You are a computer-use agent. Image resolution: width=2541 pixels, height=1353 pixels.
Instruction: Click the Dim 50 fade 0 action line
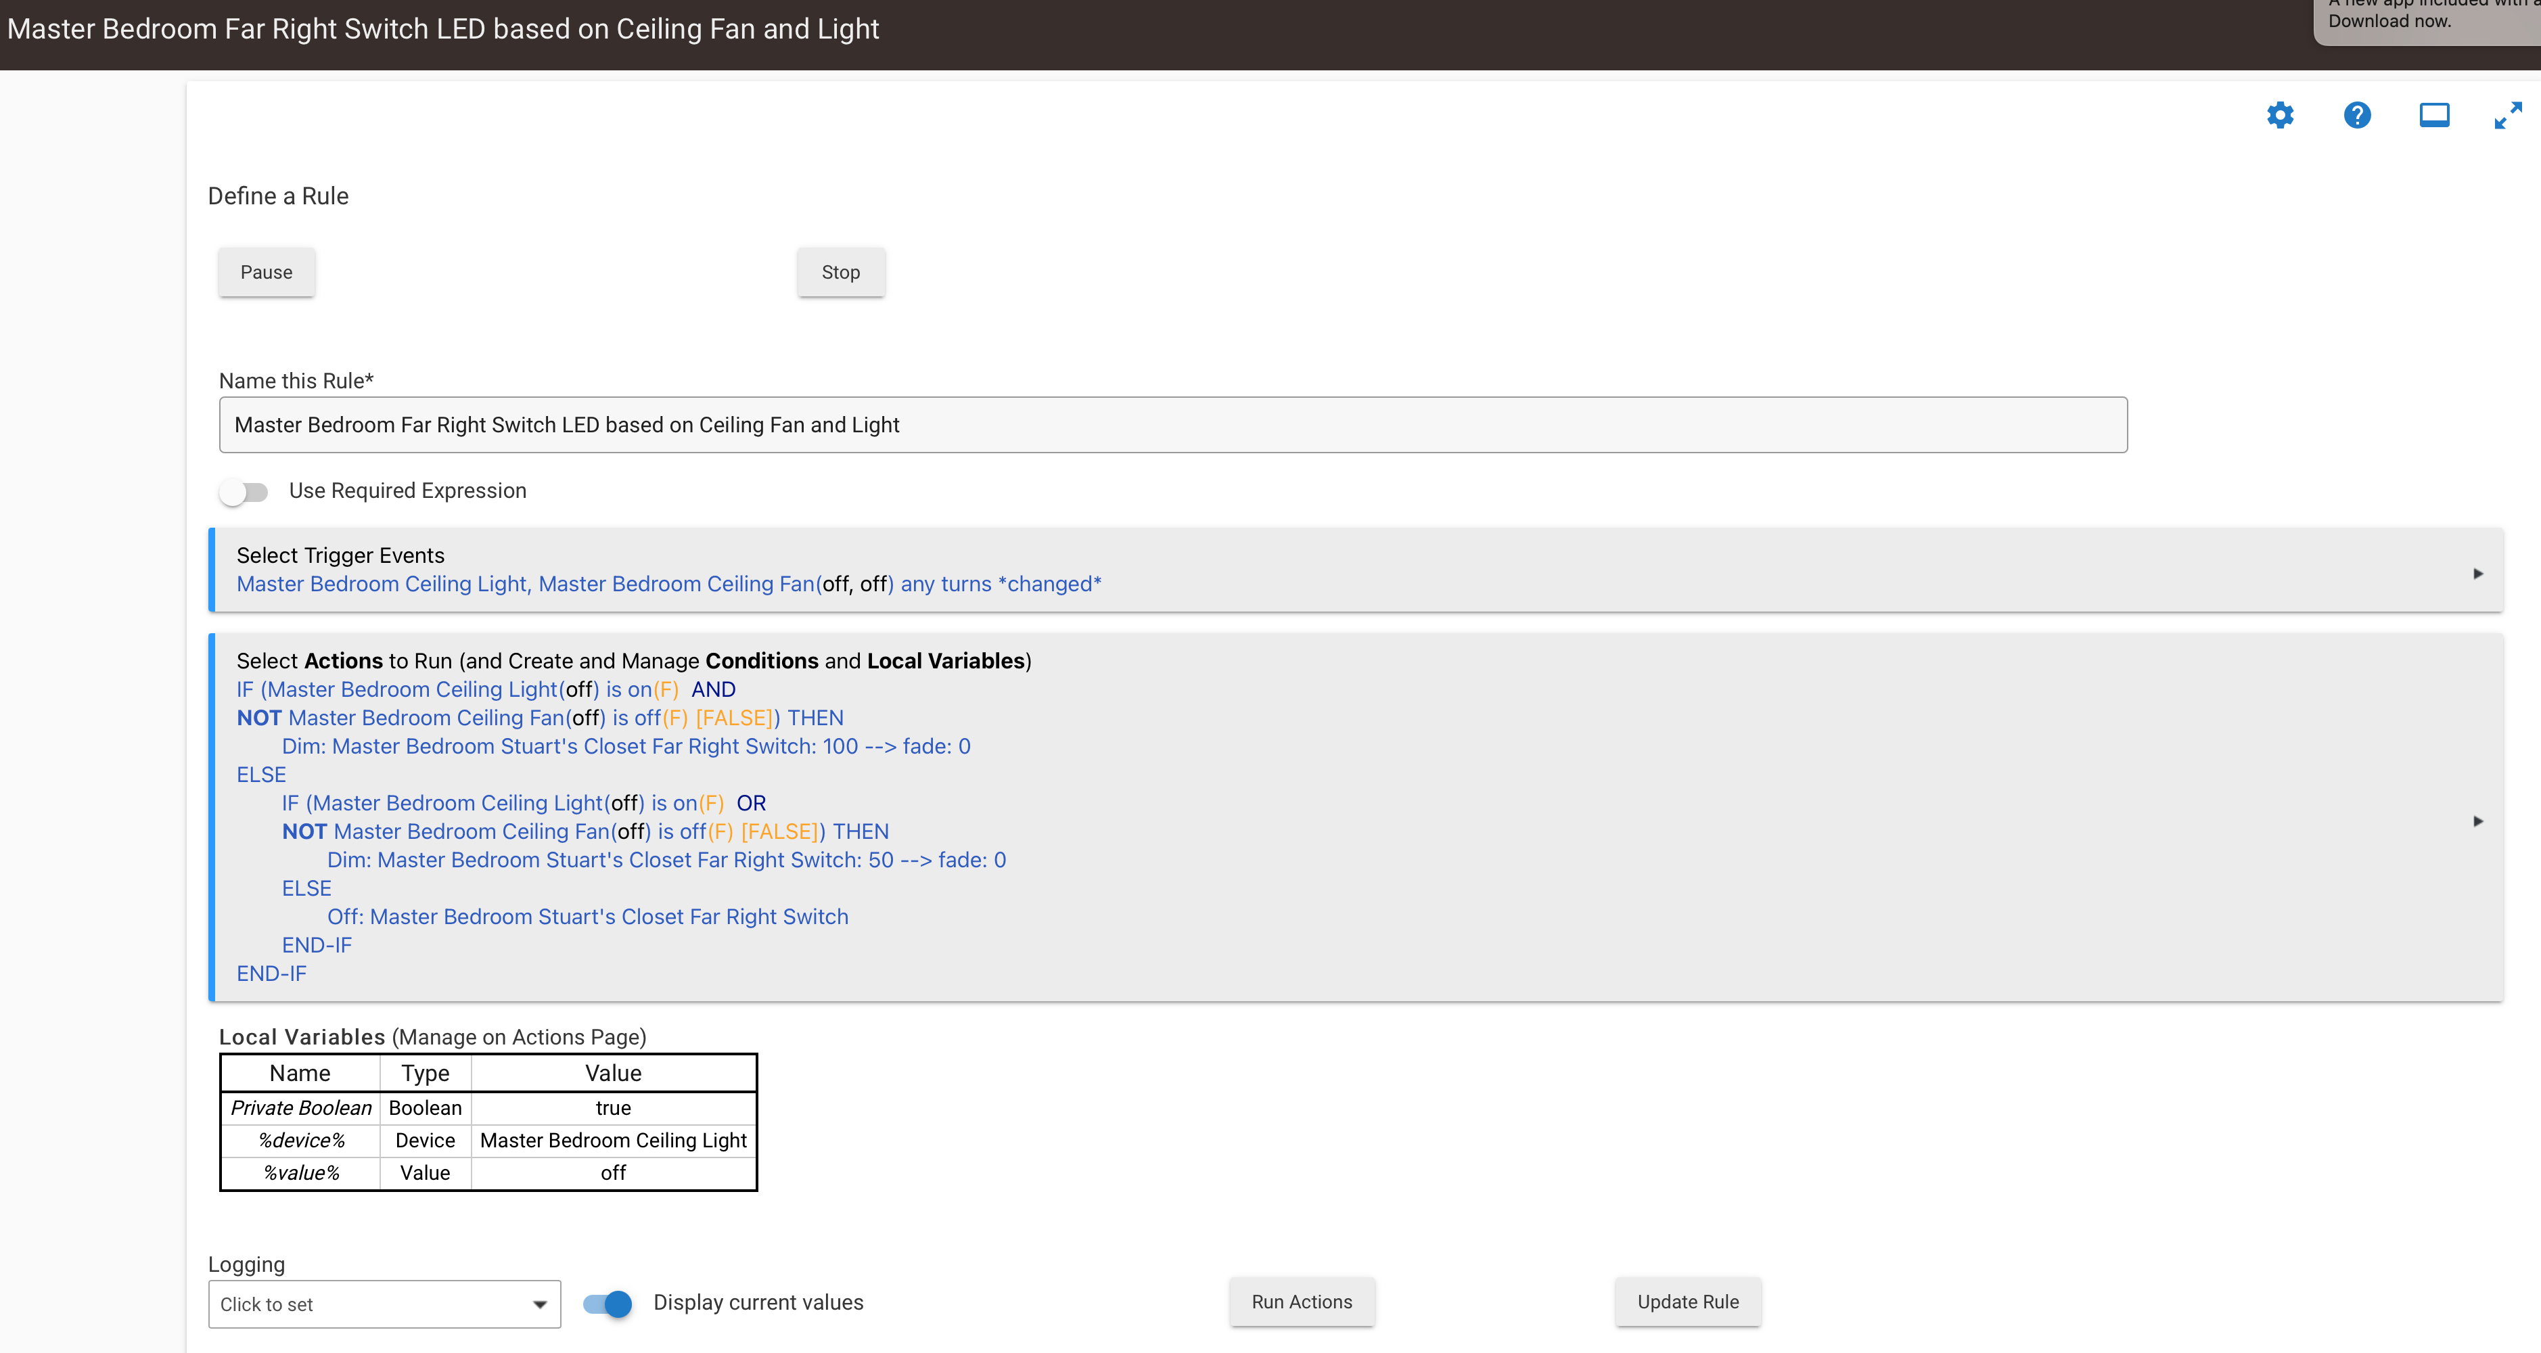666,860
